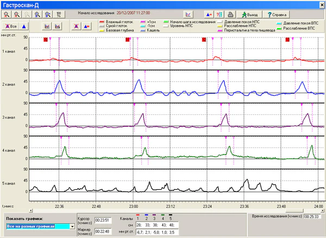Expand the Показать графики dropdown
The width and height of the screenshot is (326, 238).
click(x=71, y=226)
